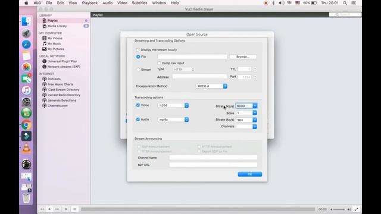
Task: Open Scale dropdown arrow
Action: coord(255,113)
